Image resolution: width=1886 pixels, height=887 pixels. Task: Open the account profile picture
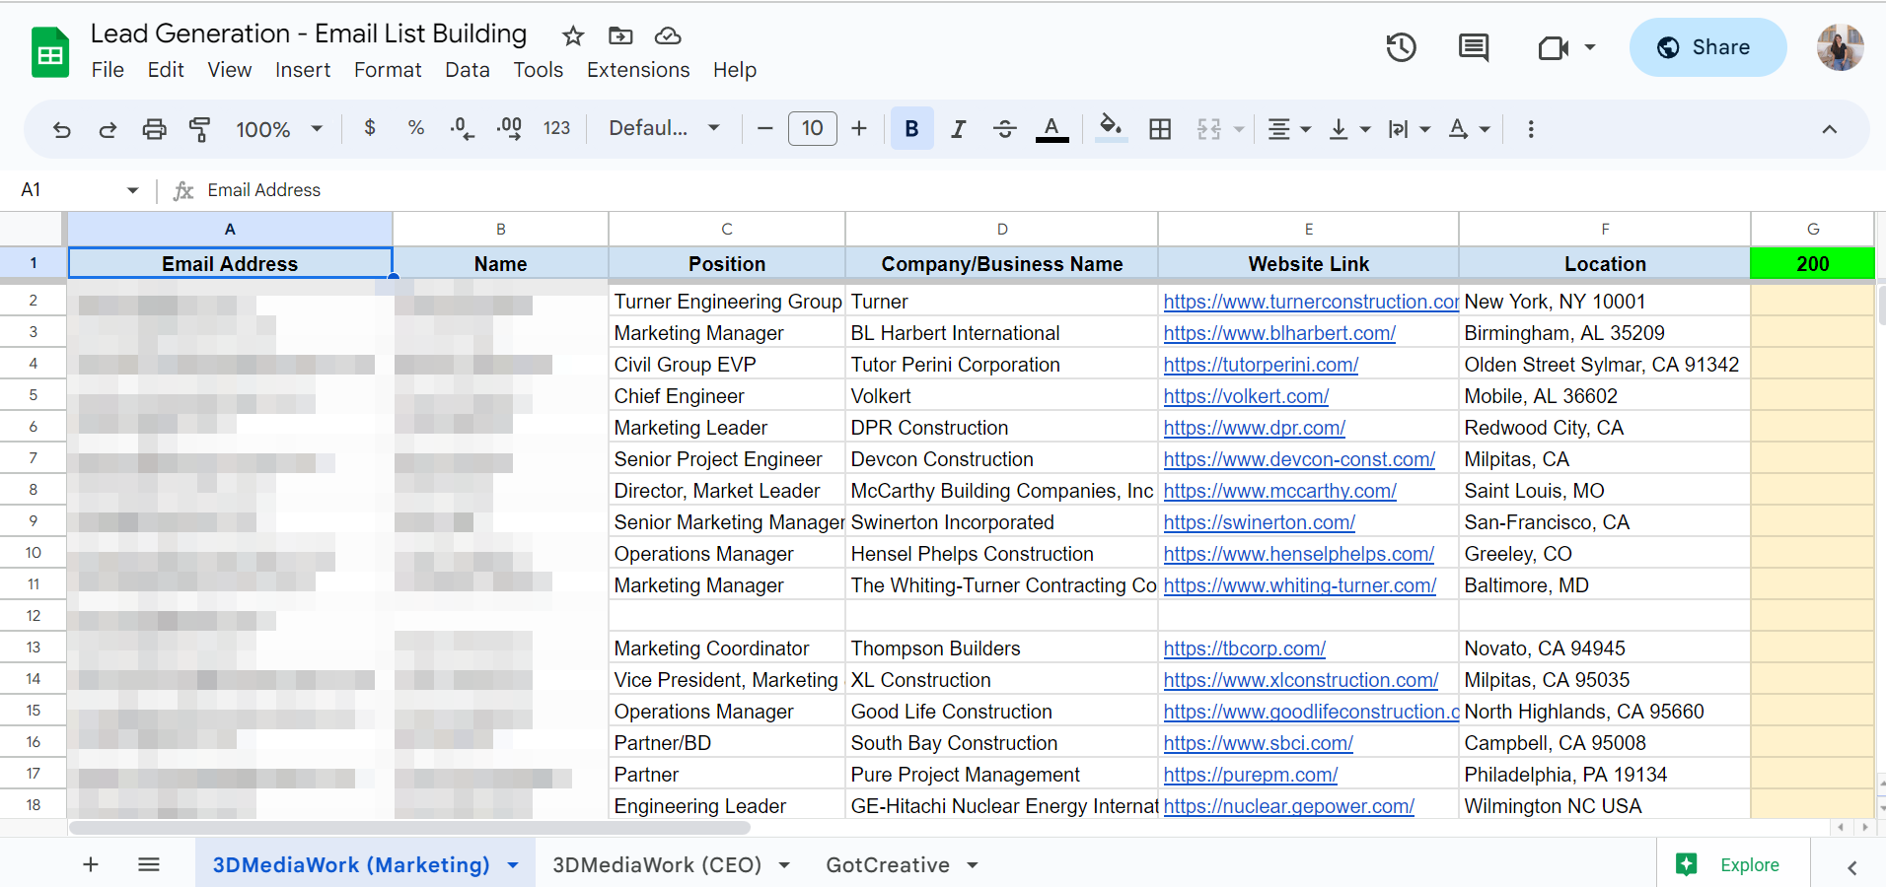(1841, 47)
